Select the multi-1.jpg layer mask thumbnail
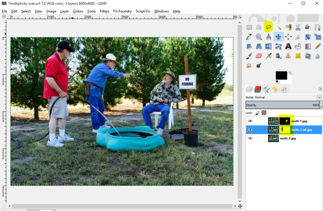This screenshot has height=211, width=324. 285,121
